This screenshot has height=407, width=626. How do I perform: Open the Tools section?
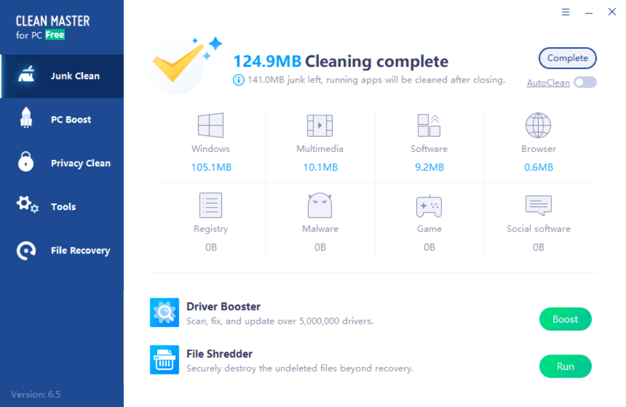point(62,206)
